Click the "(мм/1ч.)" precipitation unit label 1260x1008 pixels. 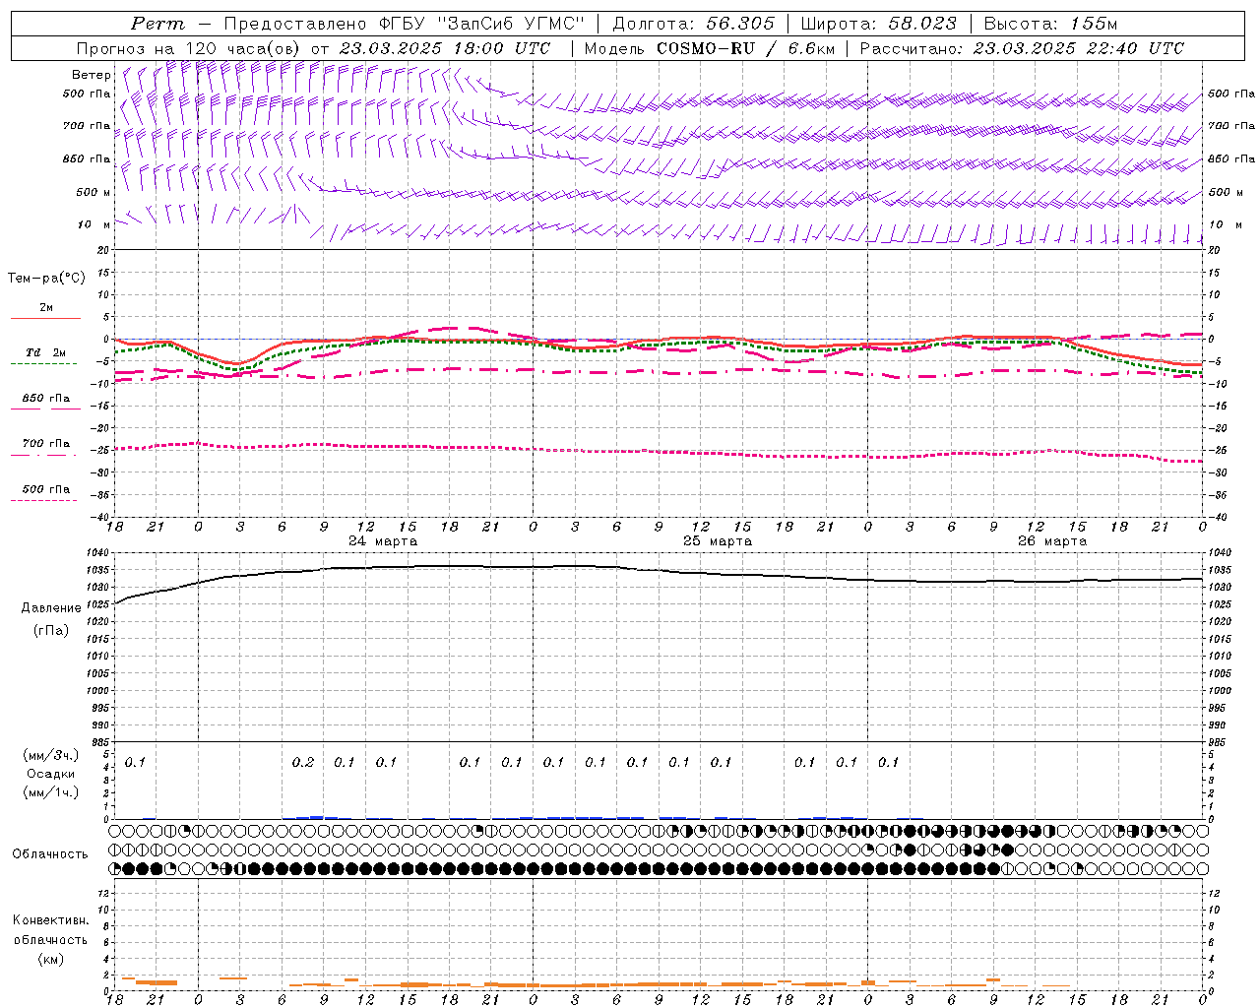click(x=51, y=792)
